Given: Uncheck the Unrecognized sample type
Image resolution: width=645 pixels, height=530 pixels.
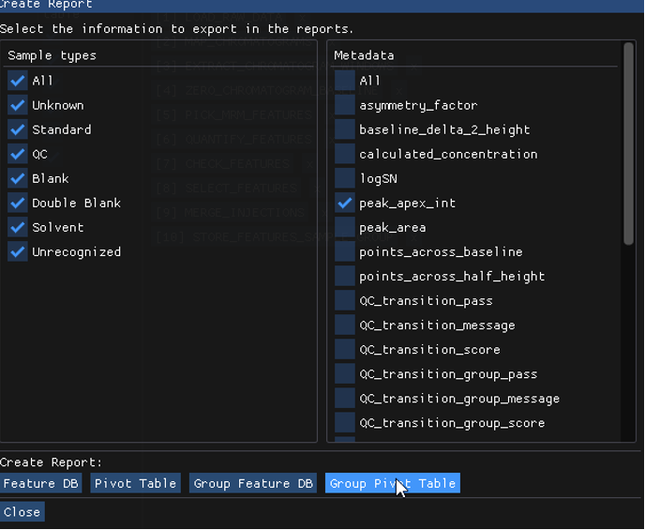Looking at the screenshot, I should 18,251.
